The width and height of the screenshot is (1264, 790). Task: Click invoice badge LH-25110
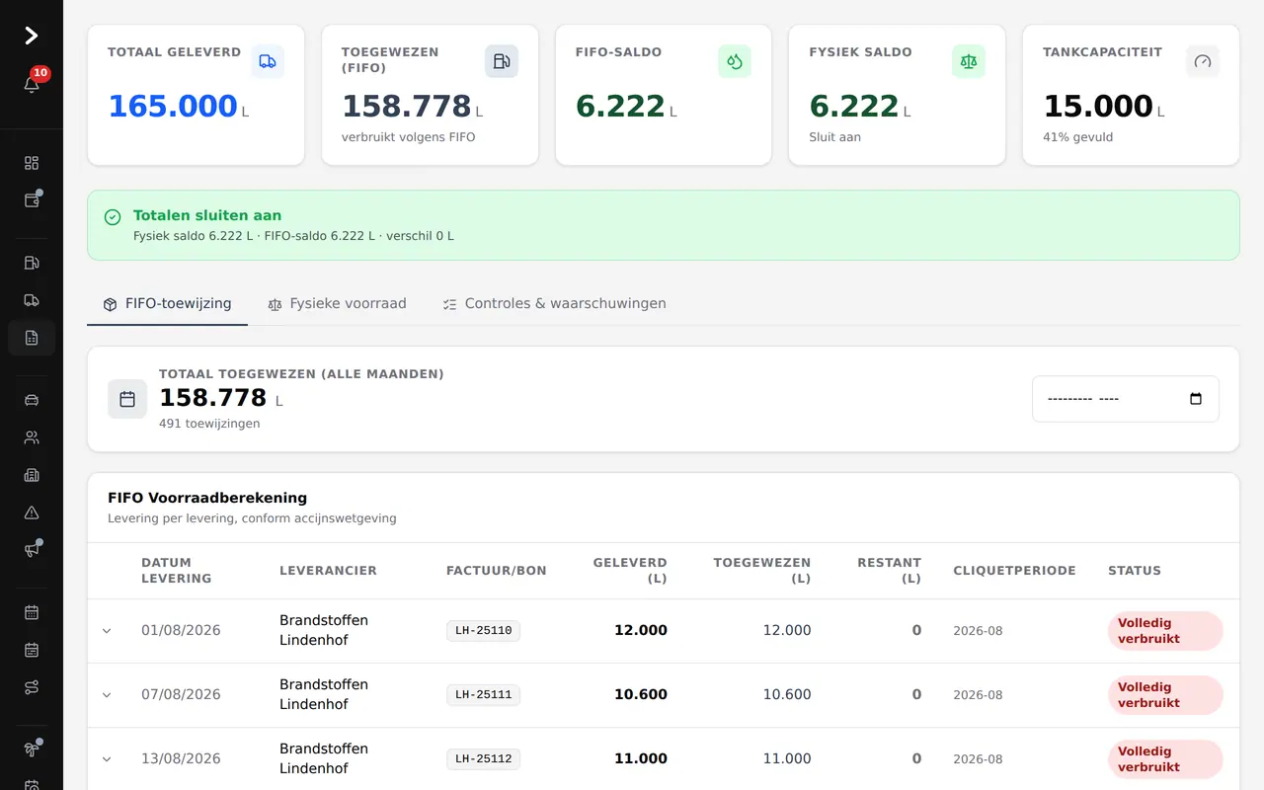483,631
